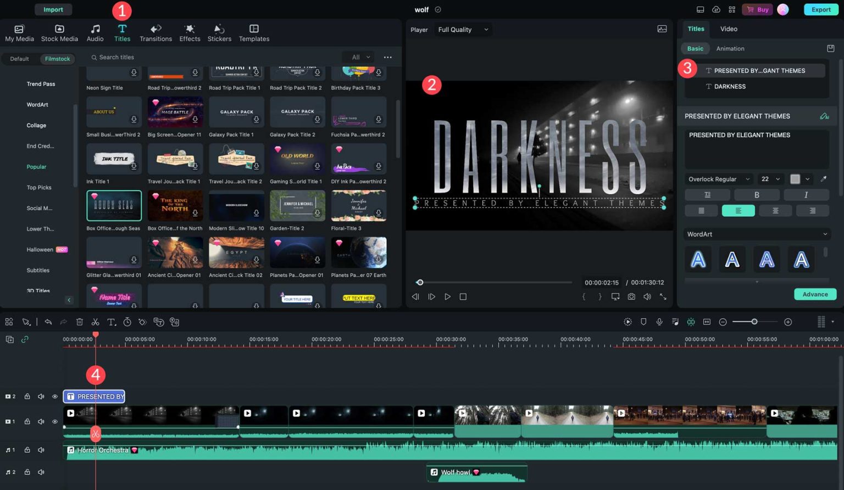Screen dimensions: 844x490
Task: Open the All filter dropdown above titles
Action: click(358, 57)
